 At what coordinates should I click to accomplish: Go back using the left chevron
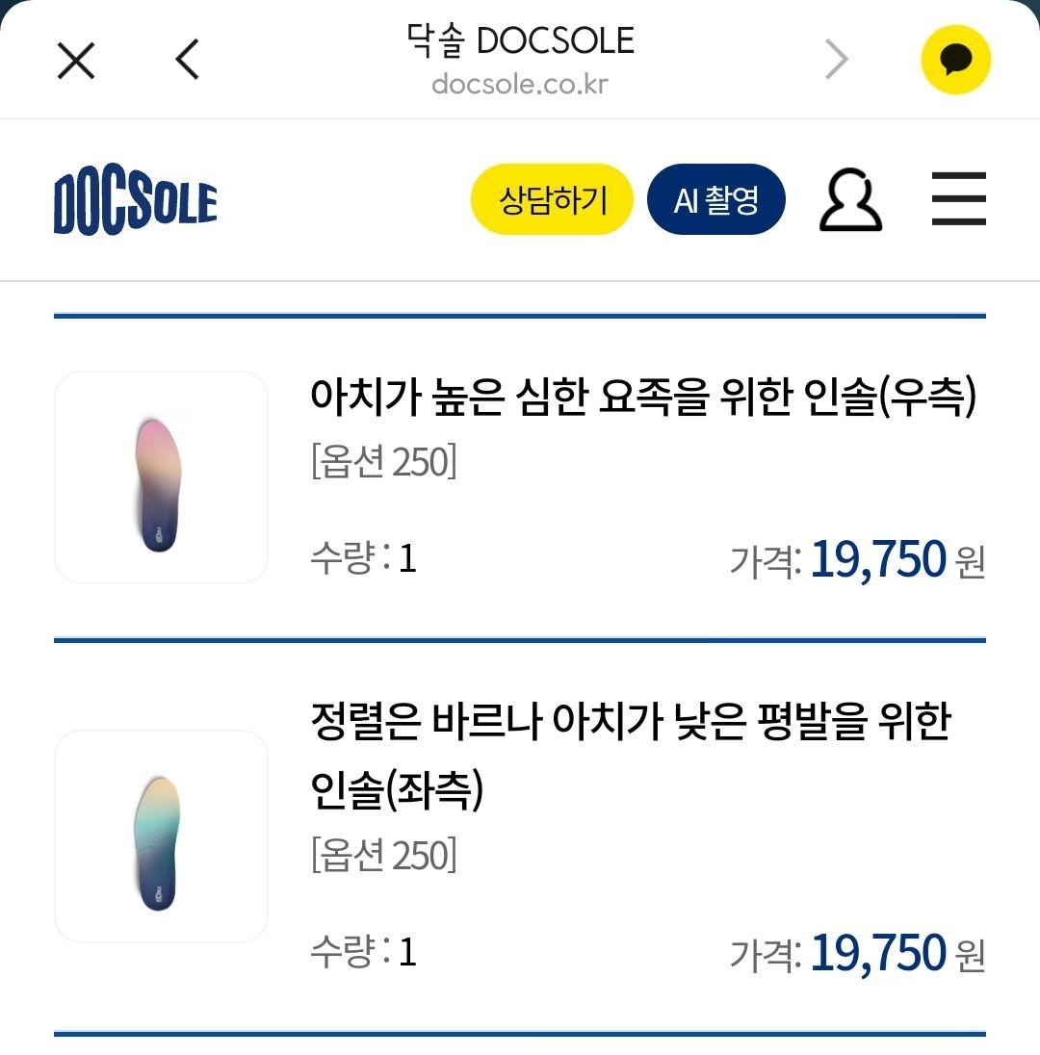coord(187,60)
